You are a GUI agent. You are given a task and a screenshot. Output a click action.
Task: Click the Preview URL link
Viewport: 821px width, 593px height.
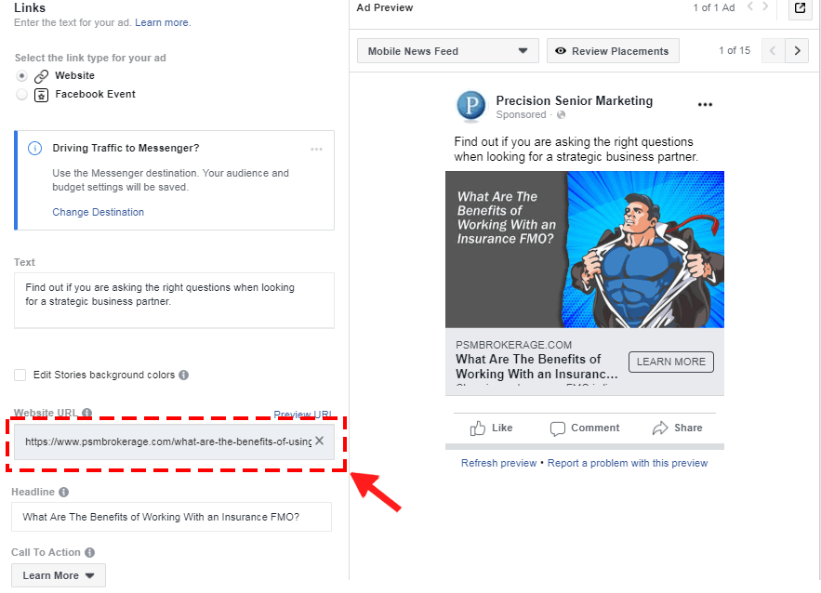pos(302,414)
